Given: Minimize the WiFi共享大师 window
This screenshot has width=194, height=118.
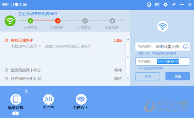Looking at the screenshot, I should 182,5.
